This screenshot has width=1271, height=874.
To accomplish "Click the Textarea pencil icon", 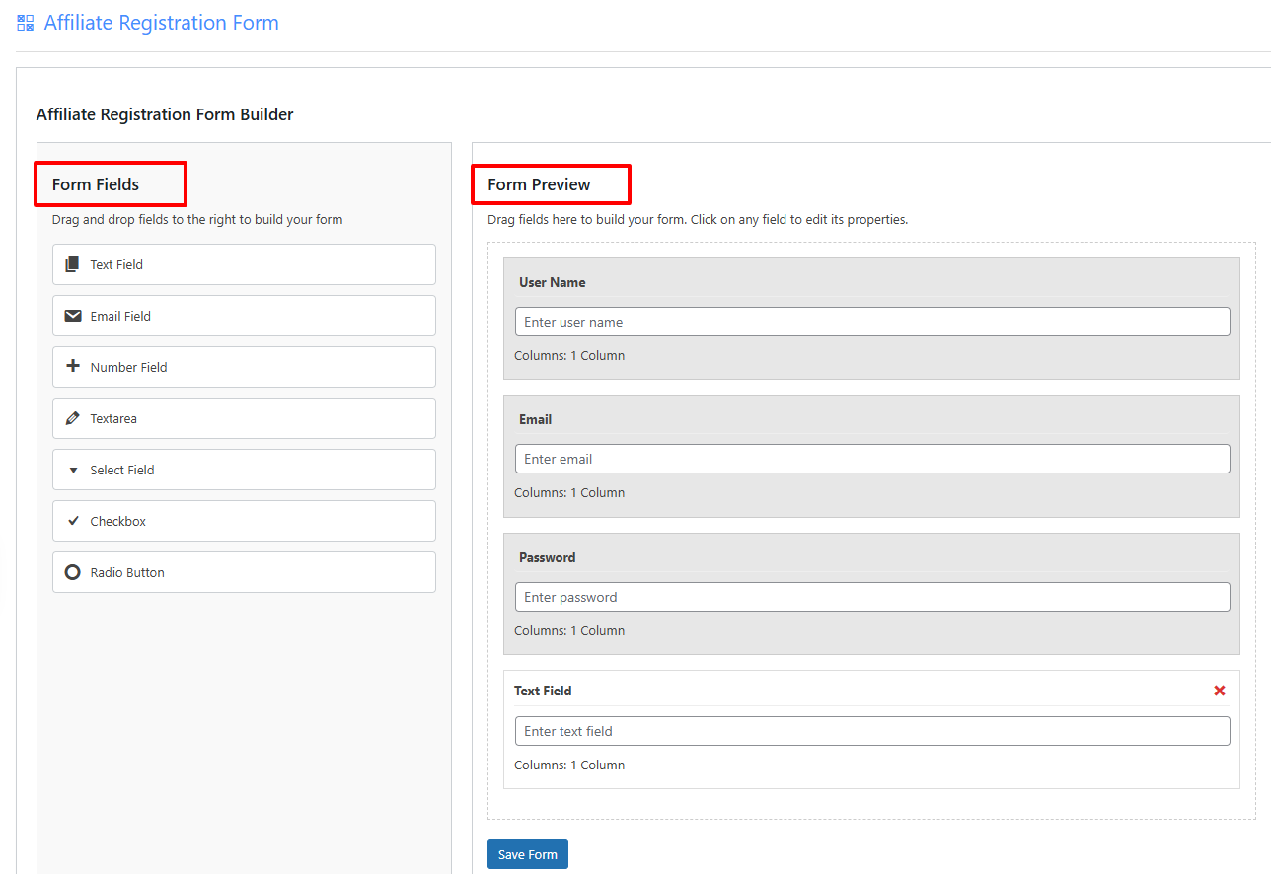I will (72, 418).
